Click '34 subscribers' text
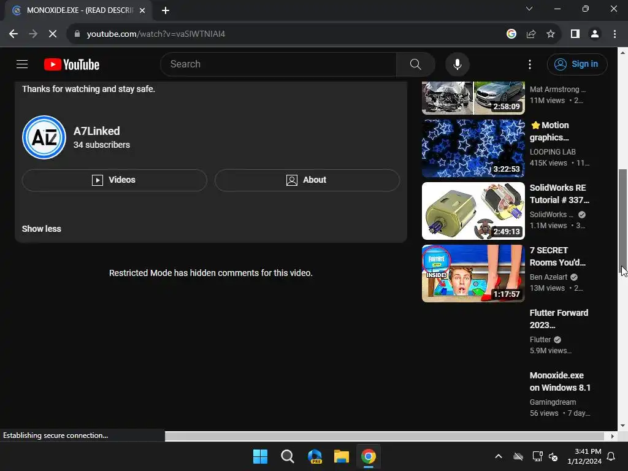Viewport: 628px width, 471px height. 102,145
